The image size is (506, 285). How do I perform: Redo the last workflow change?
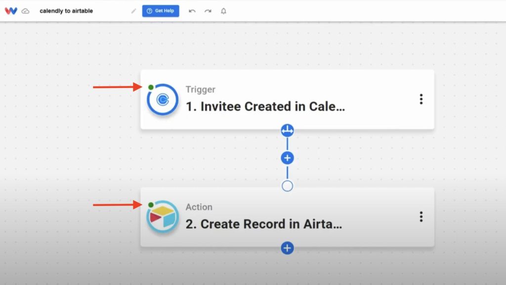208,11
